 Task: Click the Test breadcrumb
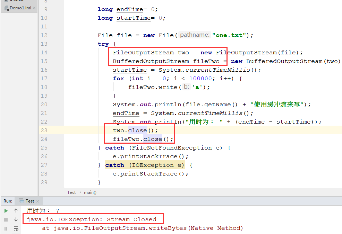pyautogui.click(x=71, y=192)
